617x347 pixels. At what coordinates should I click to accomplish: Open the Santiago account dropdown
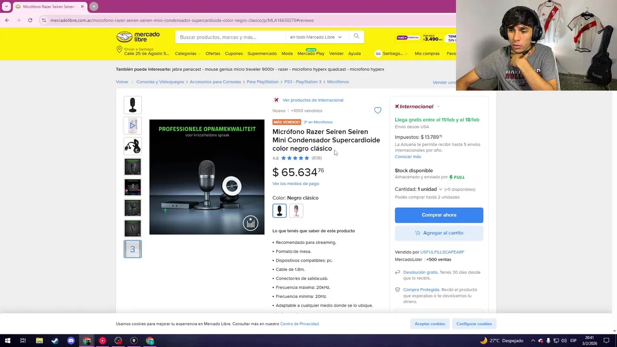point(391,53)
